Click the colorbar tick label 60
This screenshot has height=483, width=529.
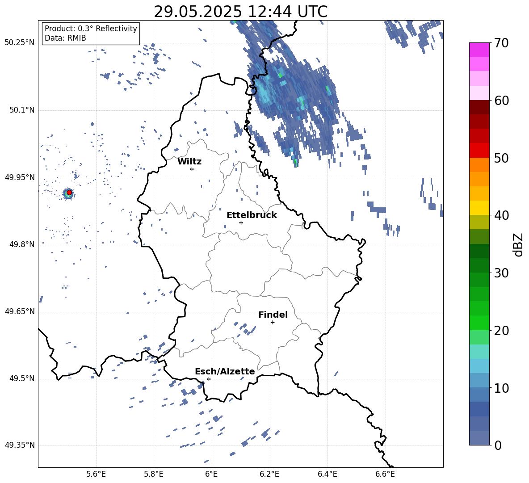501,101
